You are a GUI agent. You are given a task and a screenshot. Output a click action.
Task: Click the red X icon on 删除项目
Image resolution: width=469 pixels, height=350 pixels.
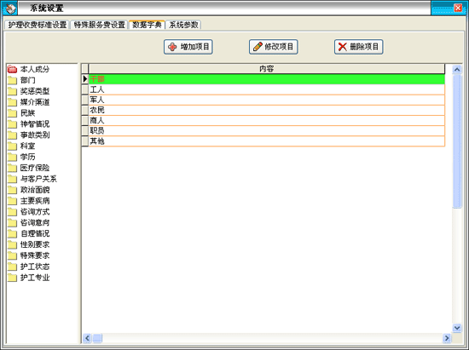click(343, 47)
